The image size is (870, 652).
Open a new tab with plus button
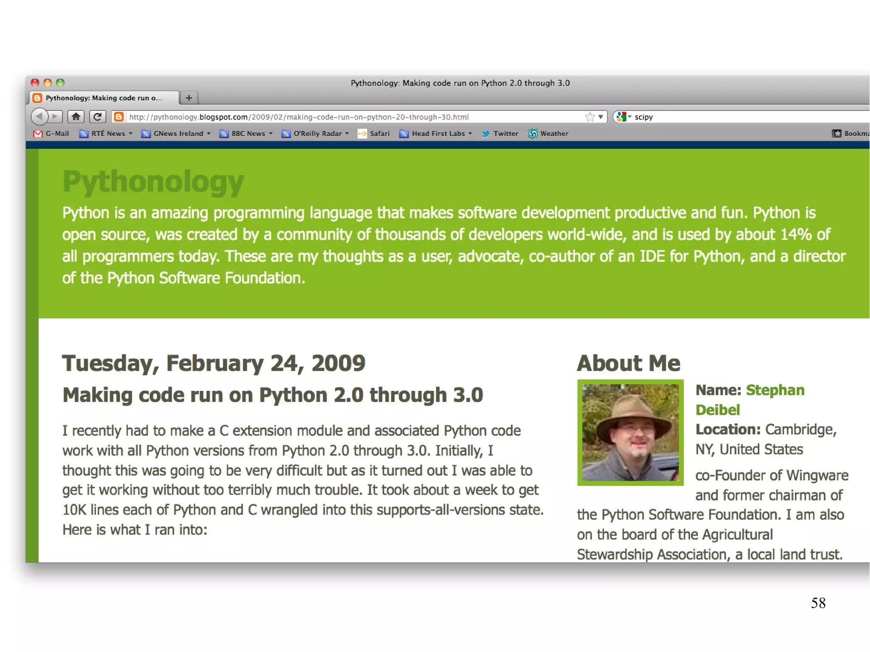click(189, 98)
